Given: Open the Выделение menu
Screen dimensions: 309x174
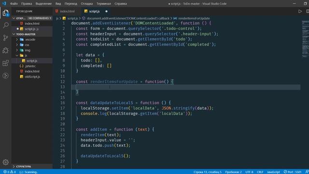Looking at the screenshot, I should click(43, 3).
